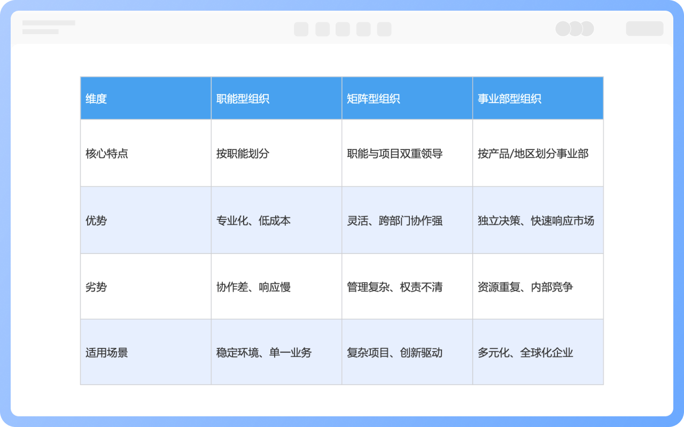Select the 劣势 row label cell
The height and width of the screenshot is (427, 684).
(145, 287)
